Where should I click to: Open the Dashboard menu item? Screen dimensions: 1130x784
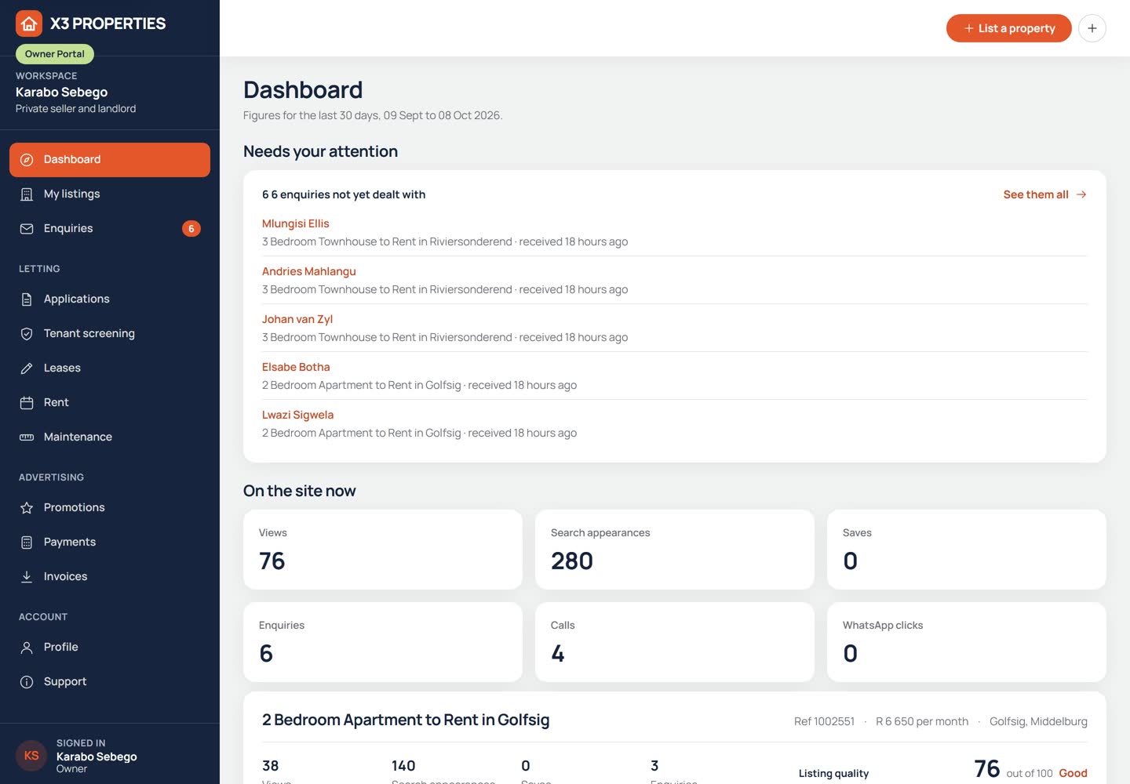coord(110,160)
